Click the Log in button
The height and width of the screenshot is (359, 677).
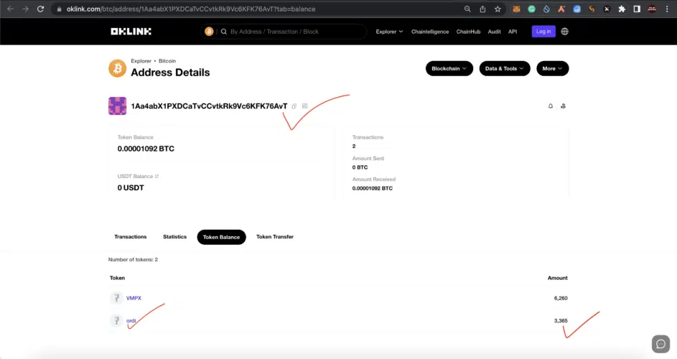tap(543, 32)
